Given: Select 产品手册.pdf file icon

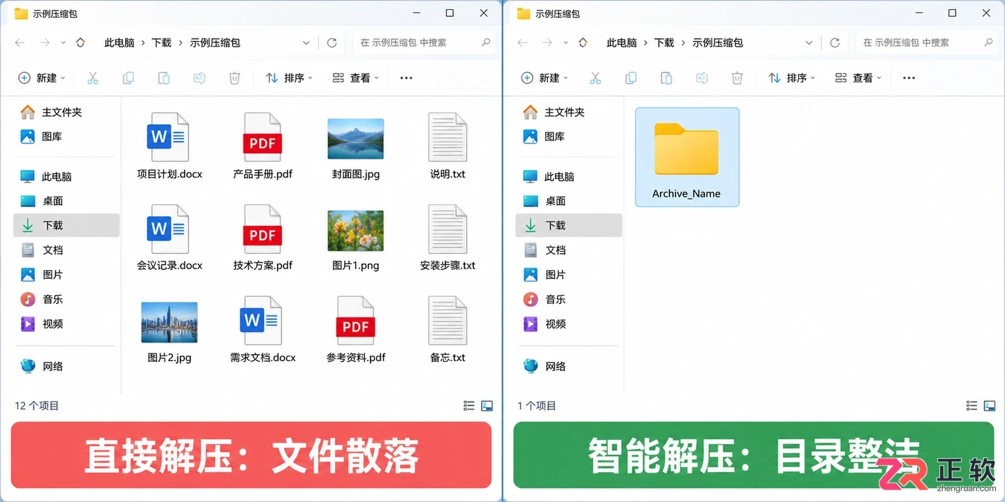Looking at the screenshot, I should tap(262, 137).
